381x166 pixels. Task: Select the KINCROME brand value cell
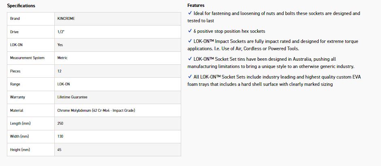[x=66, y=19]
